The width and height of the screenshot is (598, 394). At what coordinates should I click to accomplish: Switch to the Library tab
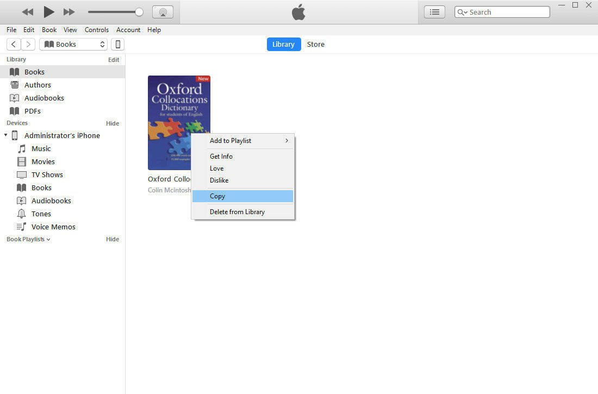283,44
